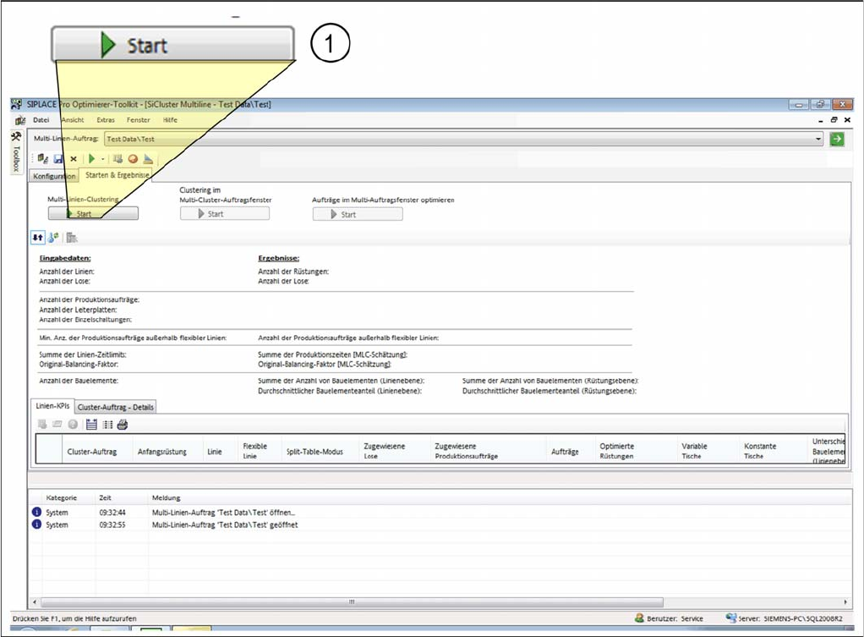Click the sort arrows icon below Start
The width and height of the screenshot is (864, 637).
point(38,239)
